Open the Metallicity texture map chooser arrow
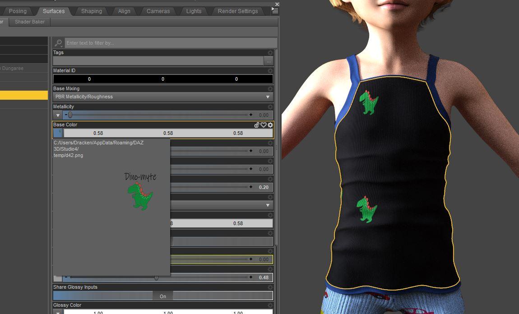Image resolution: width=519 pixels, height=314 pixels. click(57, 115)
